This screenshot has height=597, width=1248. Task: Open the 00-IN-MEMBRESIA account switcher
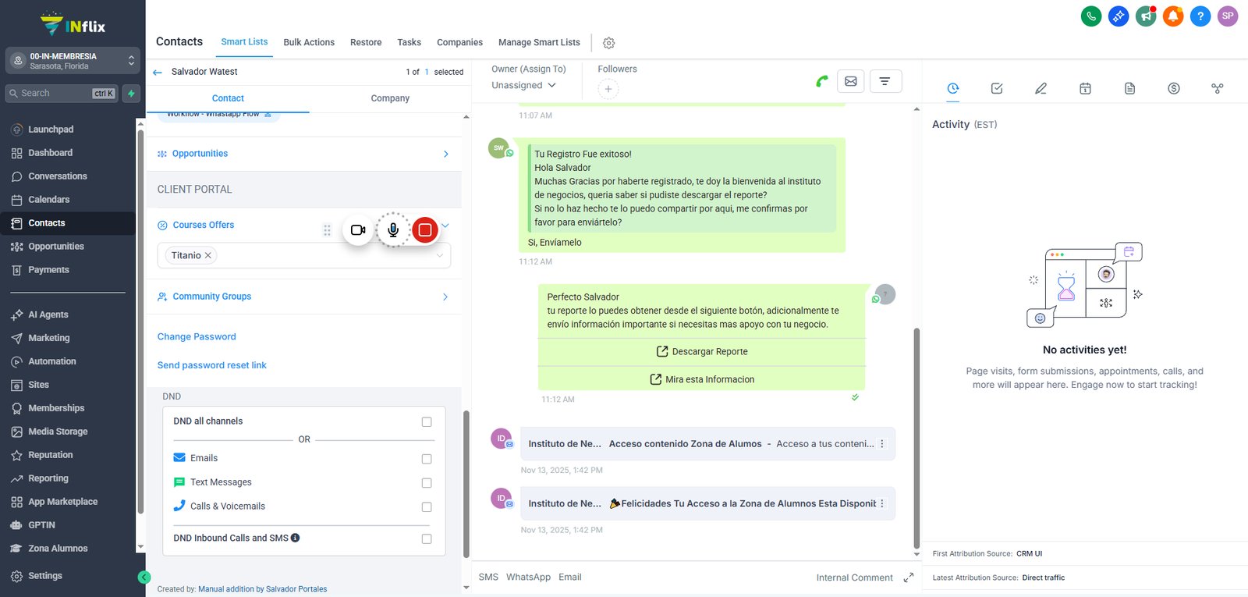click(73, 61)
